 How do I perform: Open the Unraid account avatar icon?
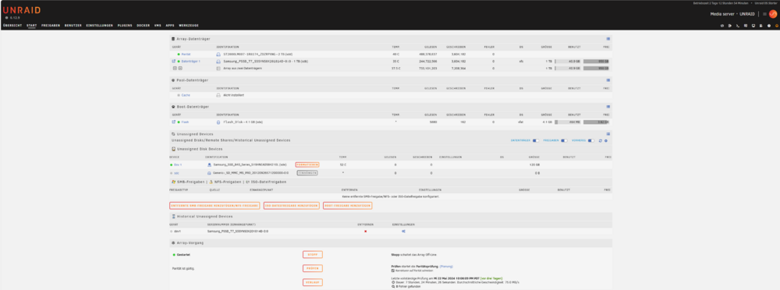[773, 14]
